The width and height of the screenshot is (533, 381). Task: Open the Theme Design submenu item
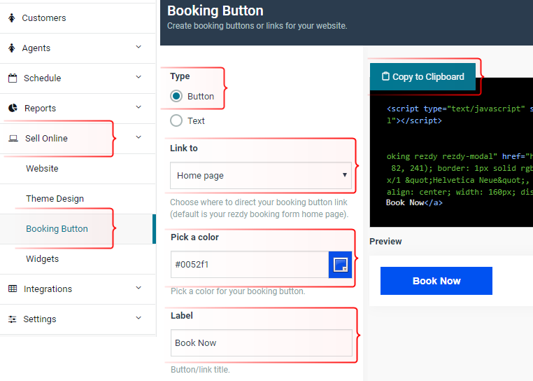tap(78, 198)
